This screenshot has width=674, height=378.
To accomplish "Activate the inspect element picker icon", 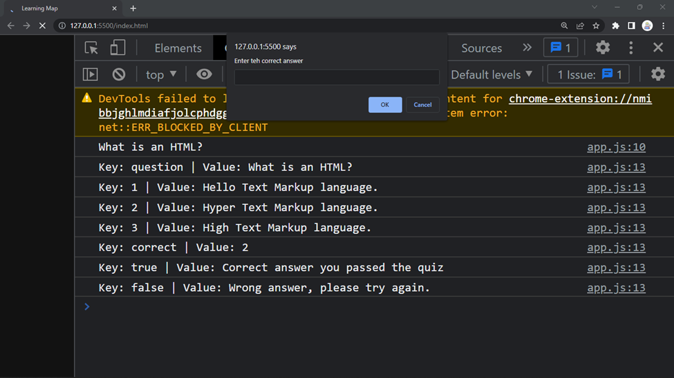I will click(x=91, y=48).
